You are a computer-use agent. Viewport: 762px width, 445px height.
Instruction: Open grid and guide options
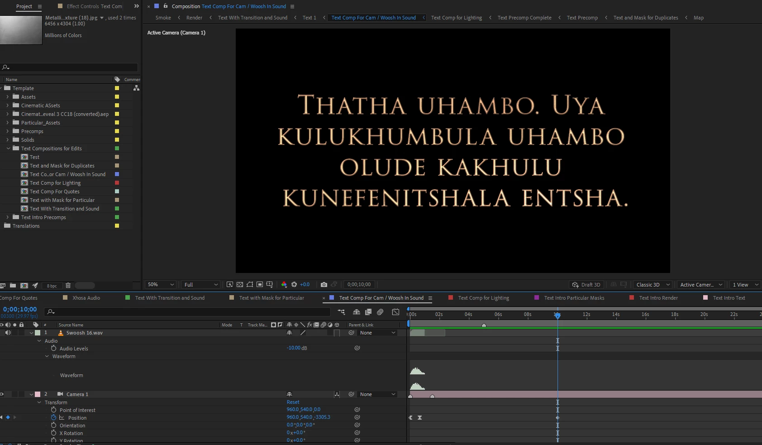[x=270, y=285]
